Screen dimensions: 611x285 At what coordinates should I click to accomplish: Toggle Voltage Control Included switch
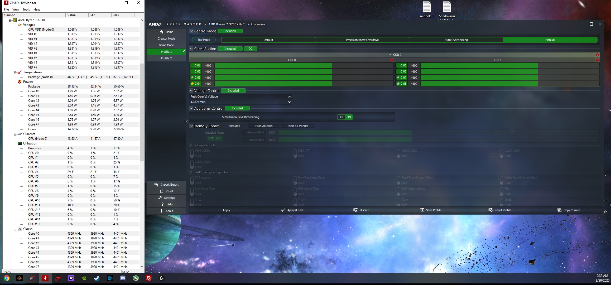[x=233, y=91]
